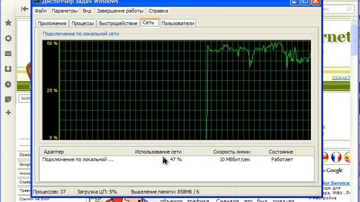The width and height of the screenshot is (360, 202).
Task: Maximize the Task Manager window
Action: click(305, 2)
